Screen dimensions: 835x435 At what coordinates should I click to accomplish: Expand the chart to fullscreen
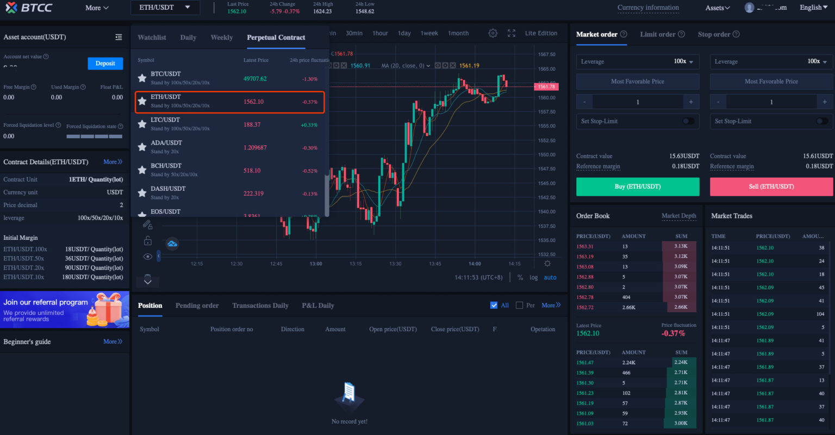511,33
